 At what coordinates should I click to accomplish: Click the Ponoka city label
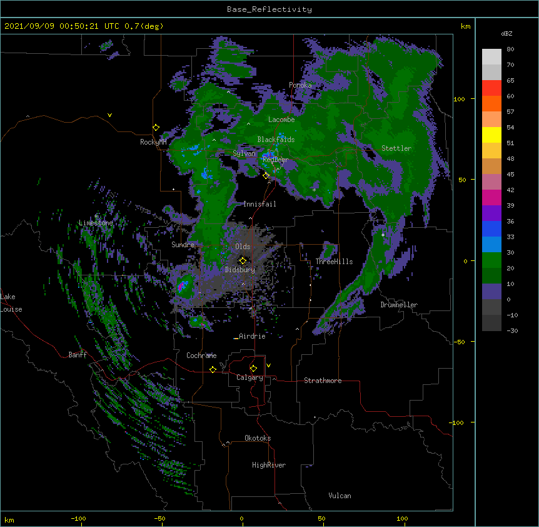300,85
